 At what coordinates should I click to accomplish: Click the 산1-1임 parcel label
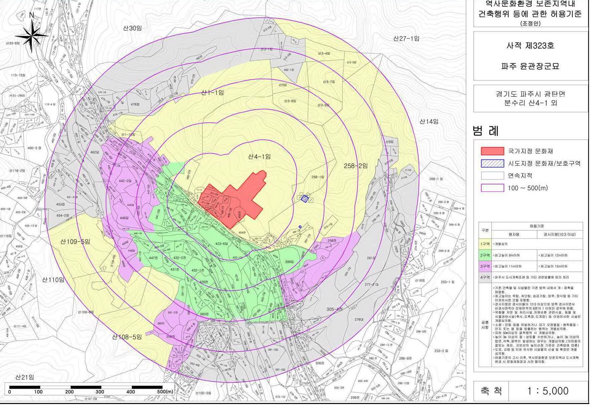(213, 92)
